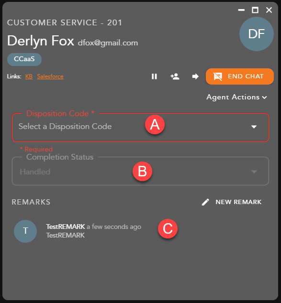Screen dimensions: 281x303
Task: Open the Salesforce link
Action: pyautogui.click(x=50, y=76)
